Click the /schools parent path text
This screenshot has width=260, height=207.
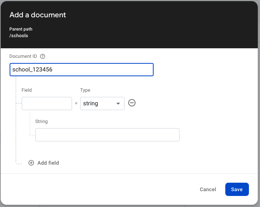pyautogui.click(x=19, y=36)
